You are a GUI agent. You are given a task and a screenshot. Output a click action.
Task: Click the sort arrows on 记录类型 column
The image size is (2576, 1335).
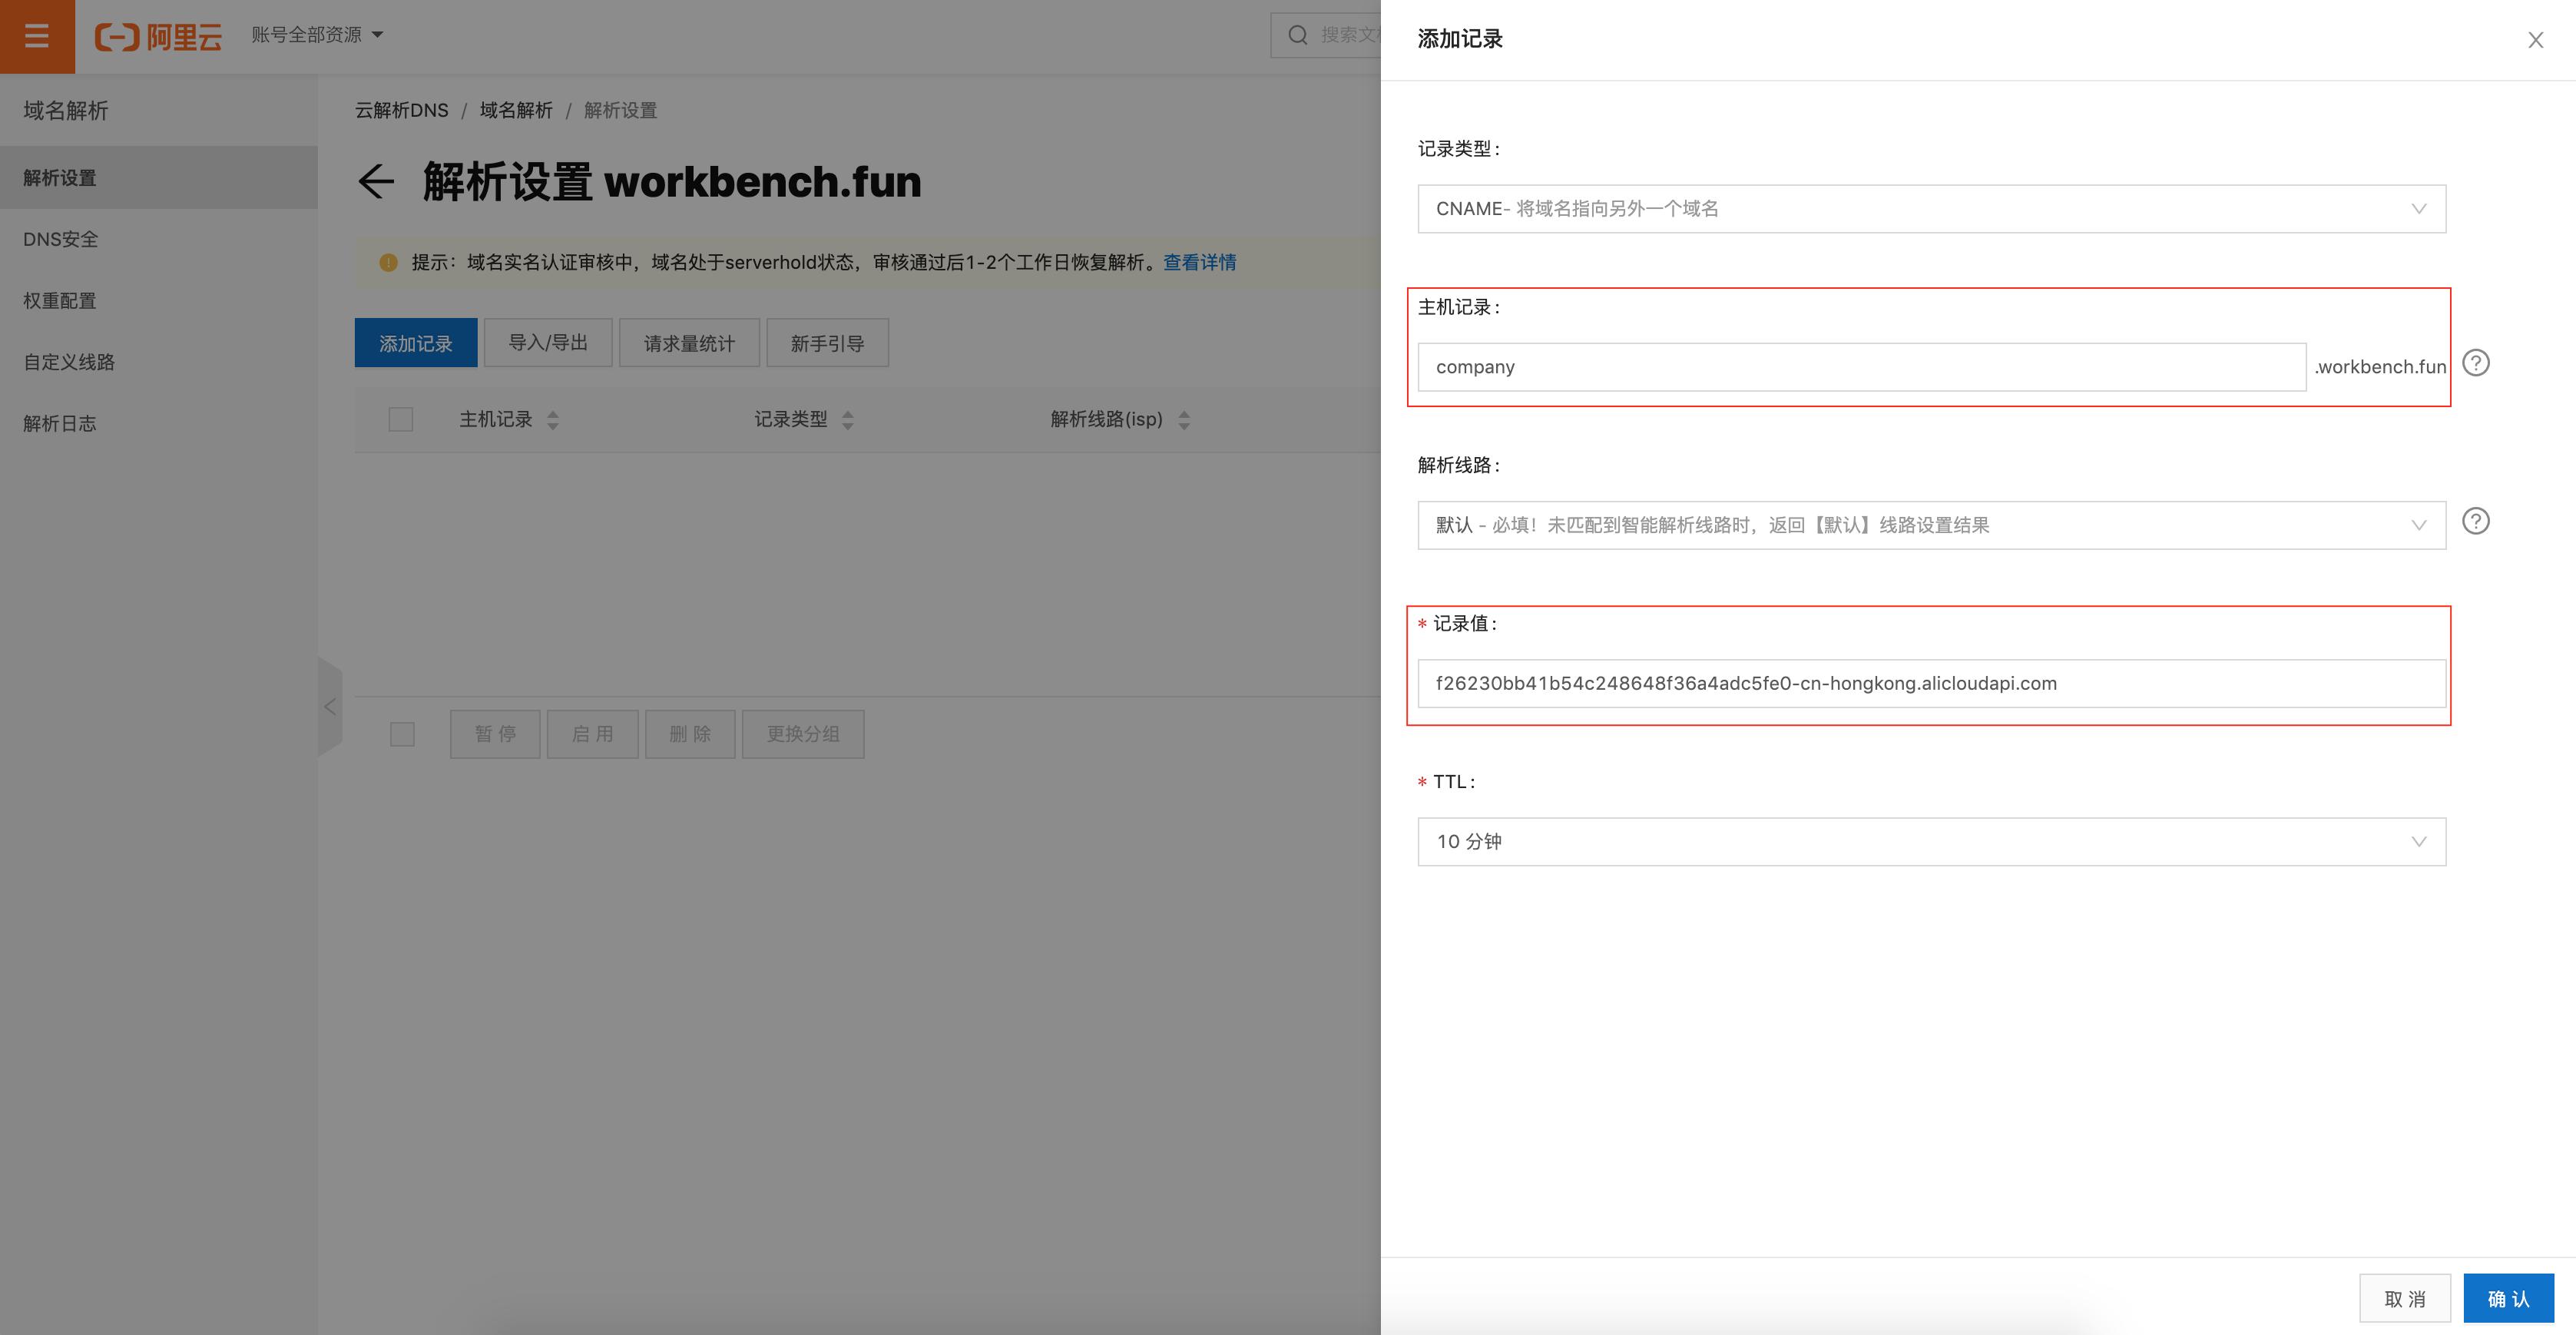pos(848,420)
